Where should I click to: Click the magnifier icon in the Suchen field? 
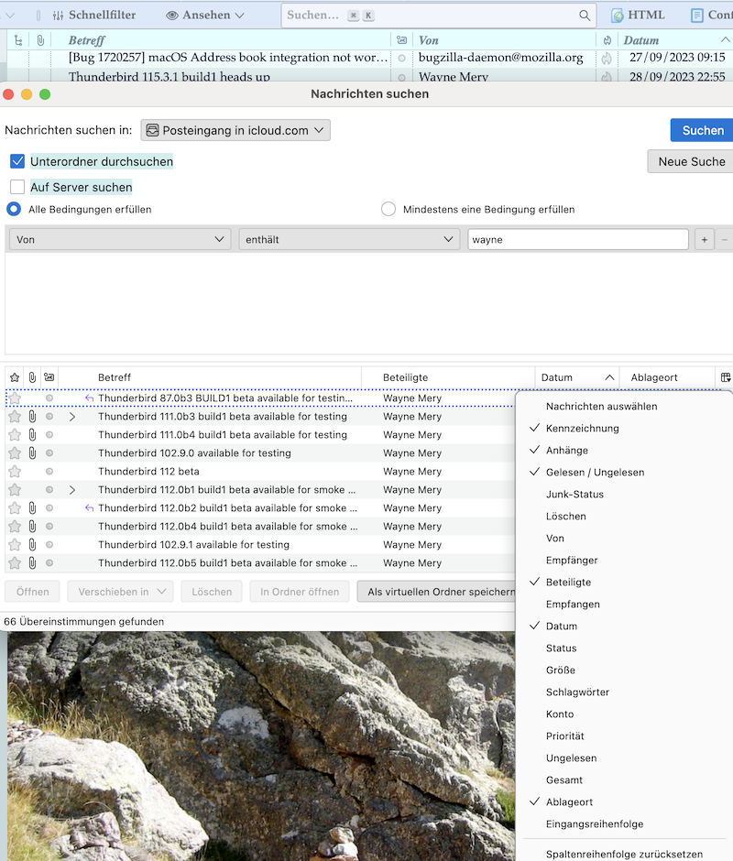pyautogui.click(x=585, y=16)
